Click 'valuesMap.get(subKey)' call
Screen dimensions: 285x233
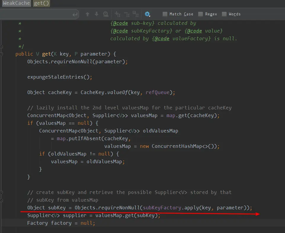(126, 215)
